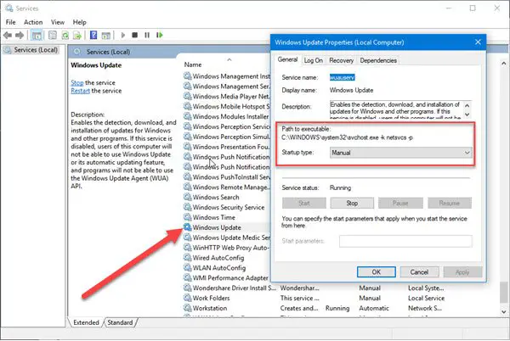Toggle the action pane toolbar icon

[105, 35]
